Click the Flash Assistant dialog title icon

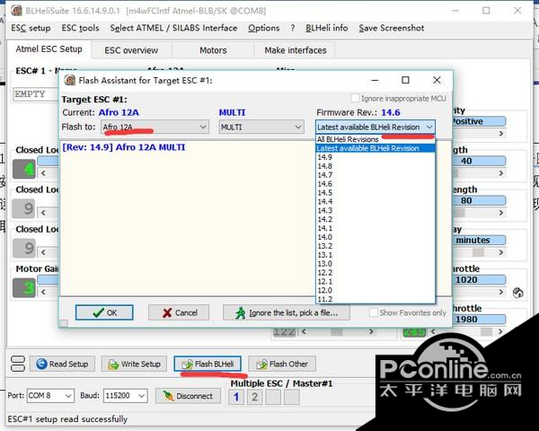[70, 80]
